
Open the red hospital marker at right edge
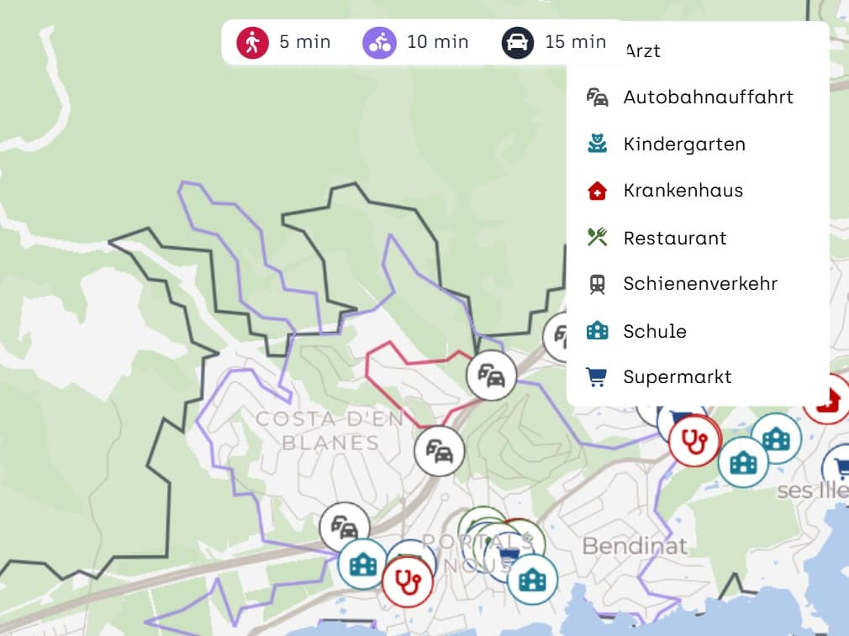click(827, 399)
